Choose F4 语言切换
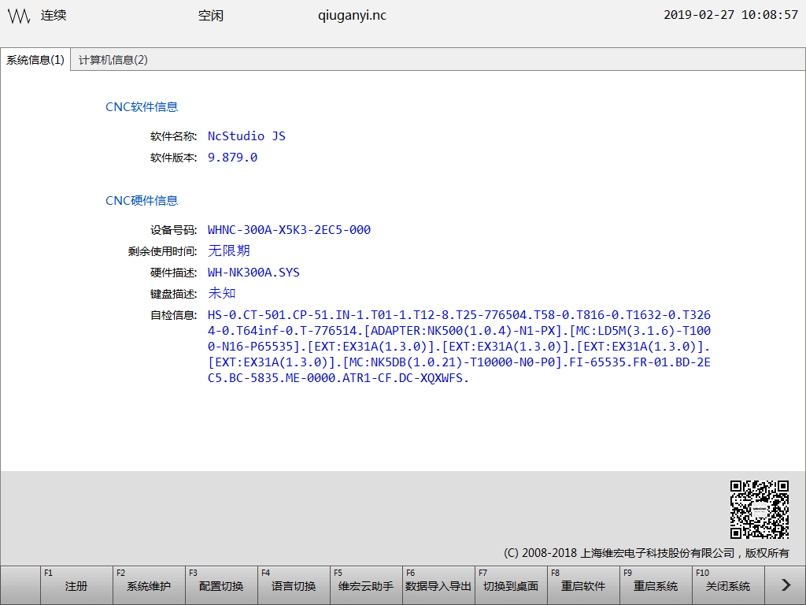 294,585
